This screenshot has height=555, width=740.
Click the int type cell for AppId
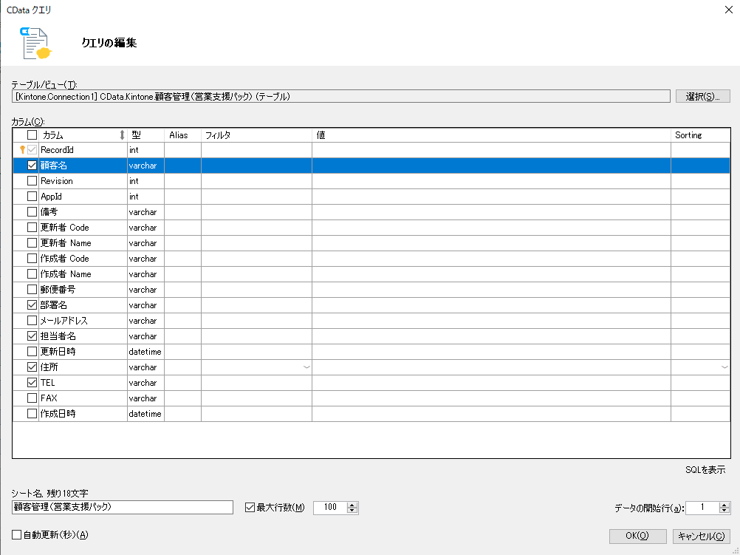point(145,197)
